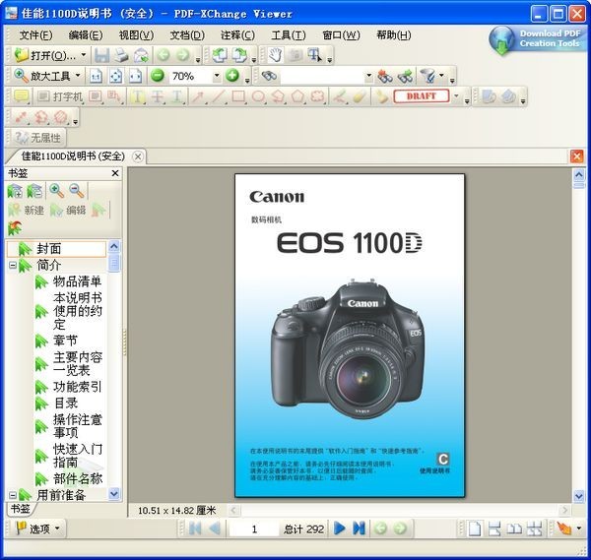591x560 pixels.
Task: Open the 放大工具 dropdown arrow
Action: pyautogui.click(x=78, y=76)
